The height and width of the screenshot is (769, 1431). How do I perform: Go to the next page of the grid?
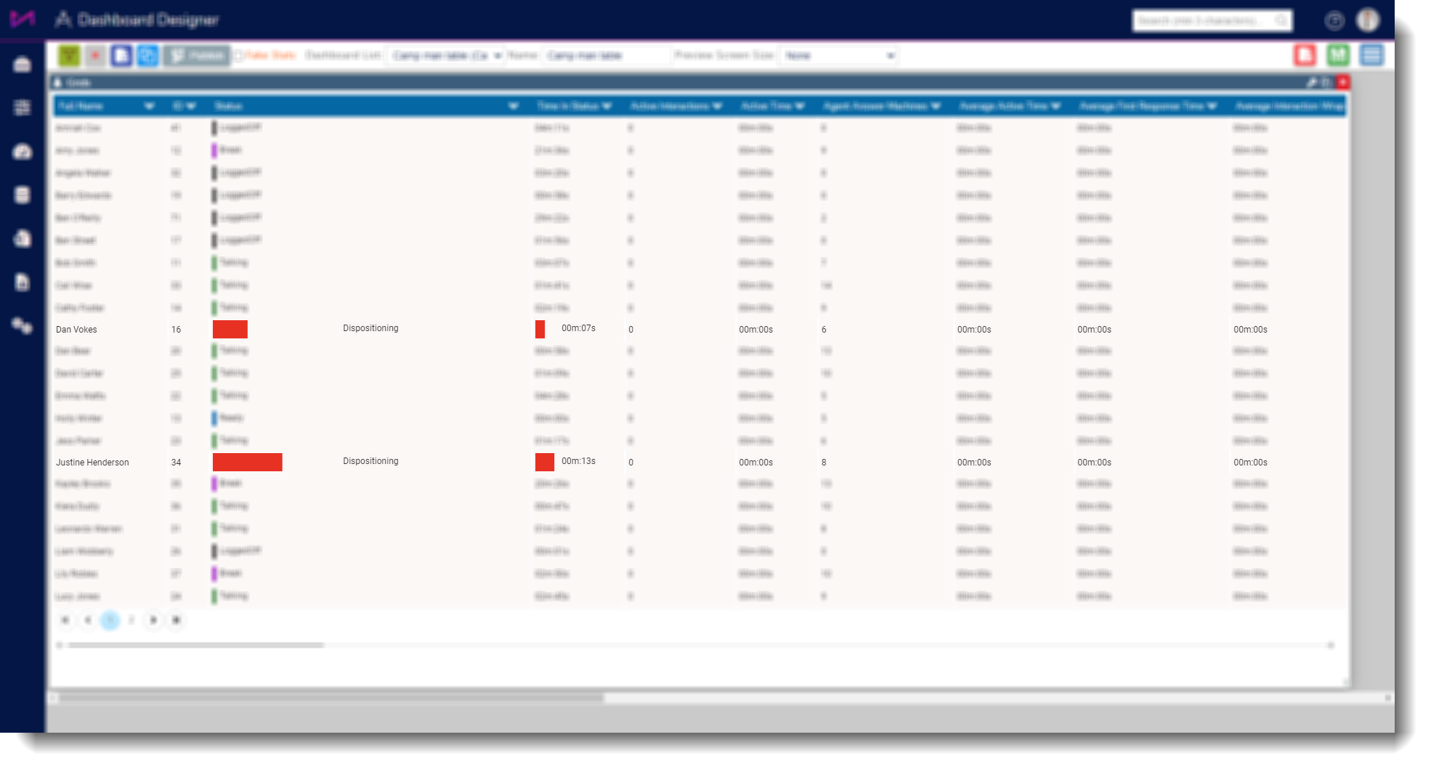(153, 620)
